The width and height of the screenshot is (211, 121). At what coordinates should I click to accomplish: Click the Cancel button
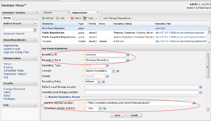click(x=134, y=115)
